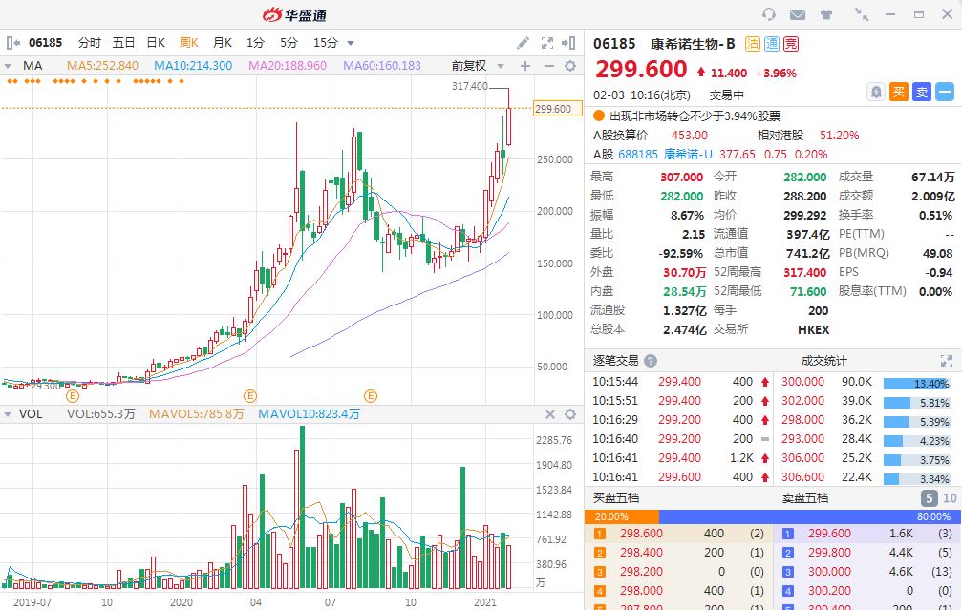Switch to 1分 one-minute chart
The image size is (962, 610).
click(255, 43)
